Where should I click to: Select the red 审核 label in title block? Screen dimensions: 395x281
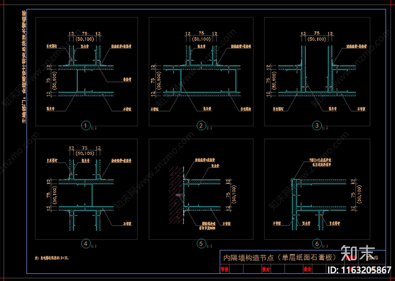[225, 269]
